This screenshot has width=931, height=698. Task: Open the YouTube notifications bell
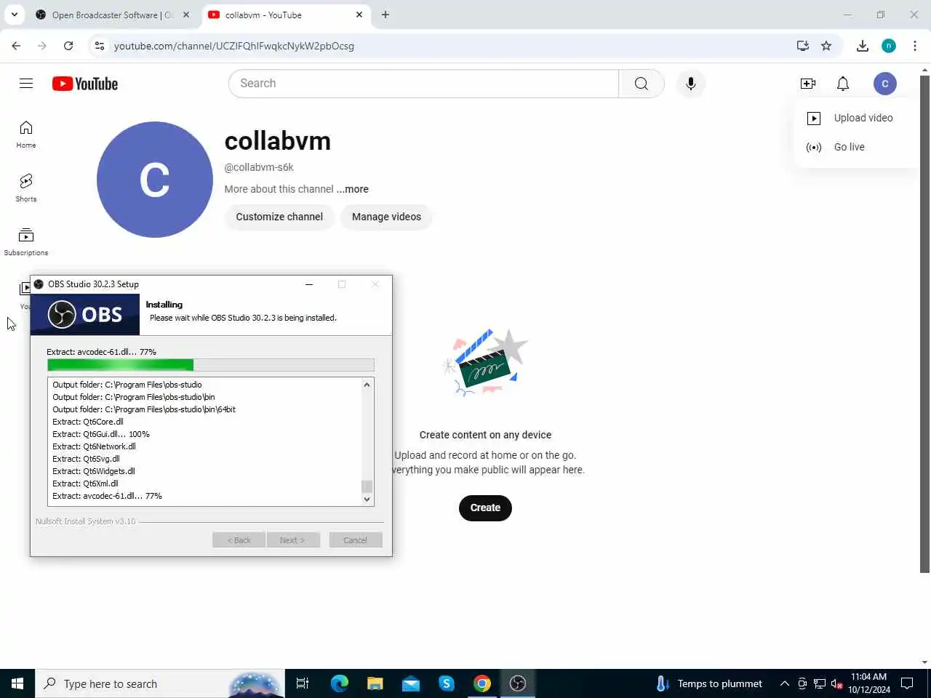843,84
